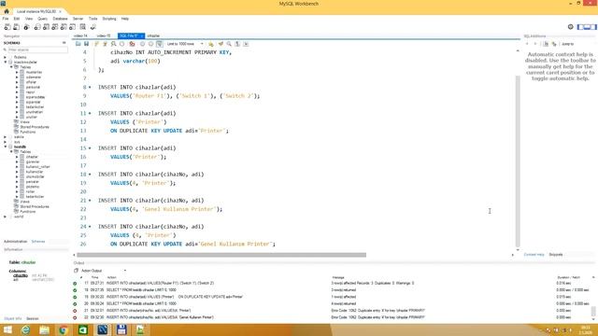598x336 pixels.
Task: Click the stop execution icon
Action: point(122,44)
